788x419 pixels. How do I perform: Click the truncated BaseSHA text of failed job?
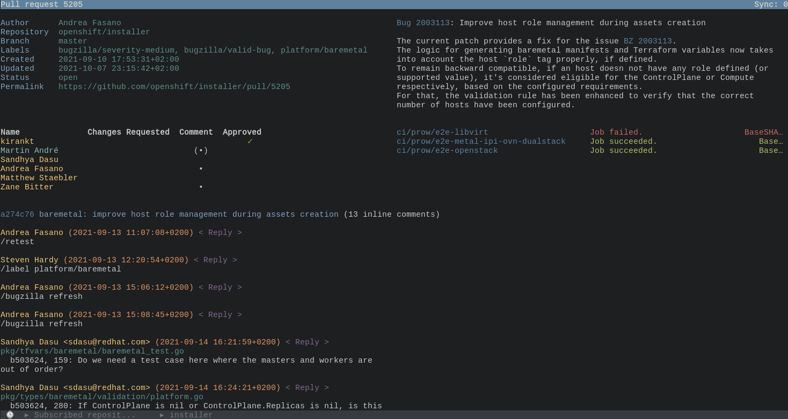point(764,133)
